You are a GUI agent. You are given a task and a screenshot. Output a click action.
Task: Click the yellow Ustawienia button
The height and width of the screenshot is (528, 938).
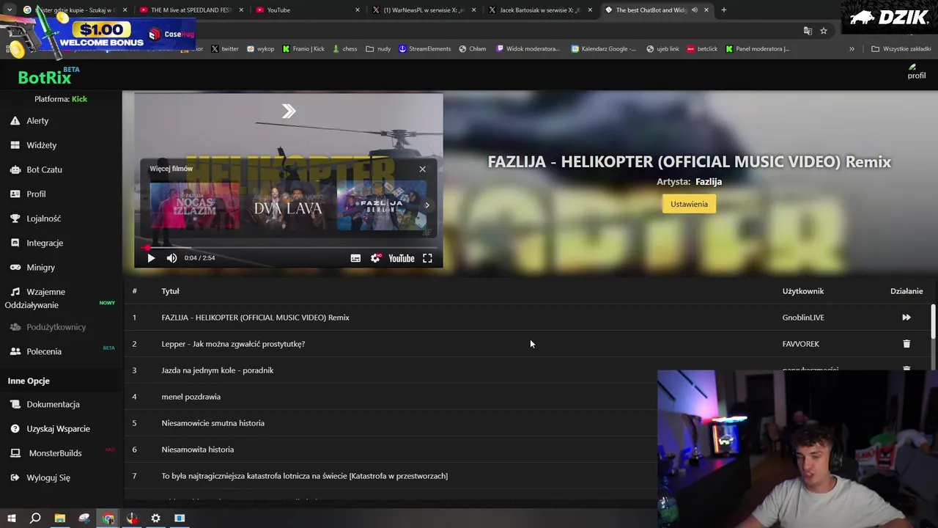pos(689,204)
